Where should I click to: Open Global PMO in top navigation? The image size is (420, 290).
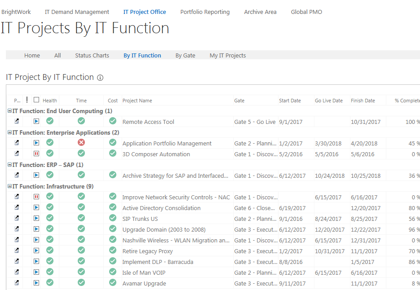pos(306,12)
